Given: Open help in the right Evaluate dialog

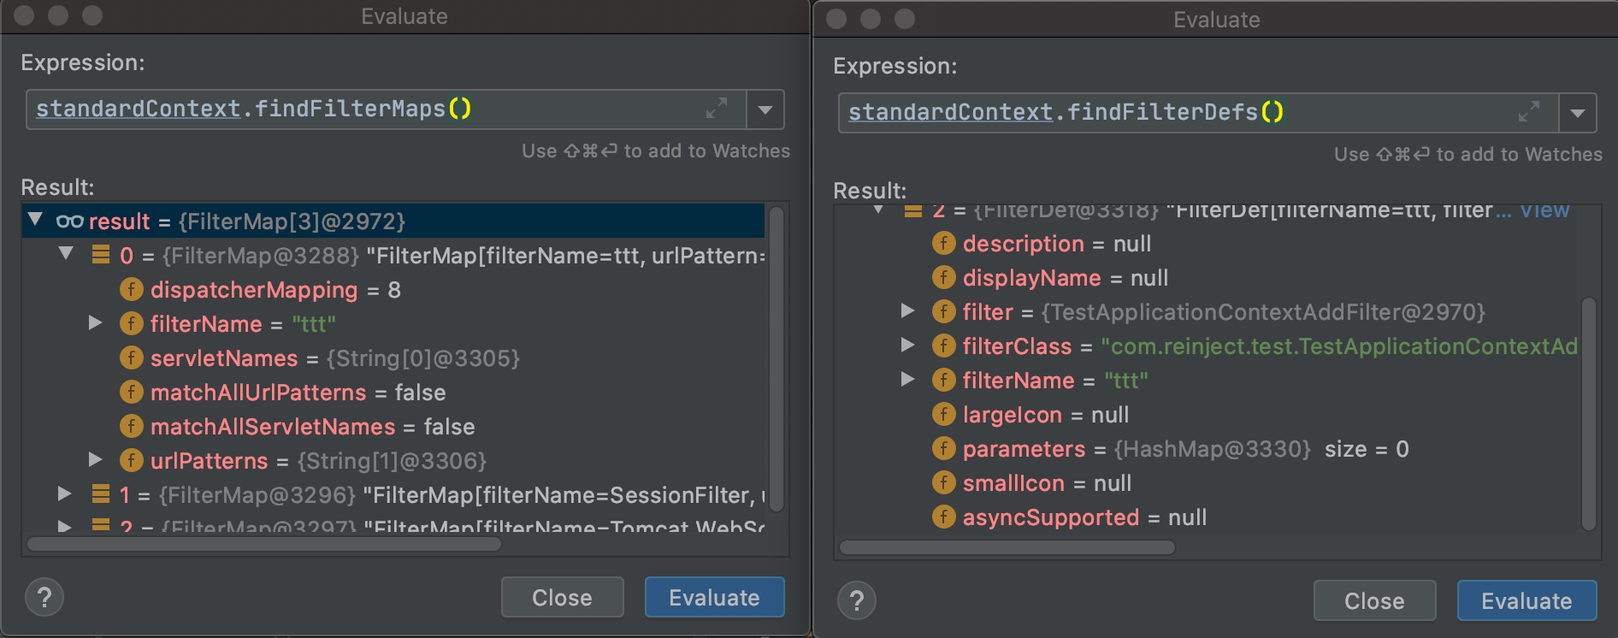Looking at the screenshot, I should (x=857, y=600).
